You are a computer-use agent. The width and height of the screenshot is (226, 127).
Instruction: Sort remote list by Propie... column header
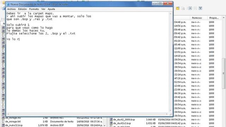(x=214, y=18)
